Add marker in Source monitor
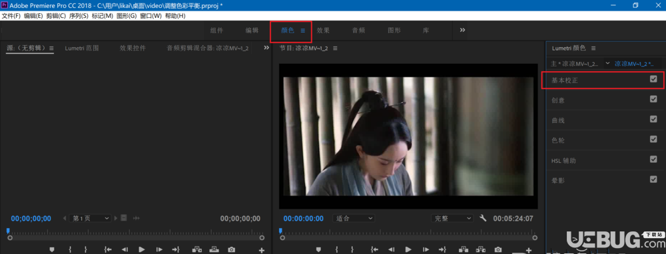 click(52, 249)
